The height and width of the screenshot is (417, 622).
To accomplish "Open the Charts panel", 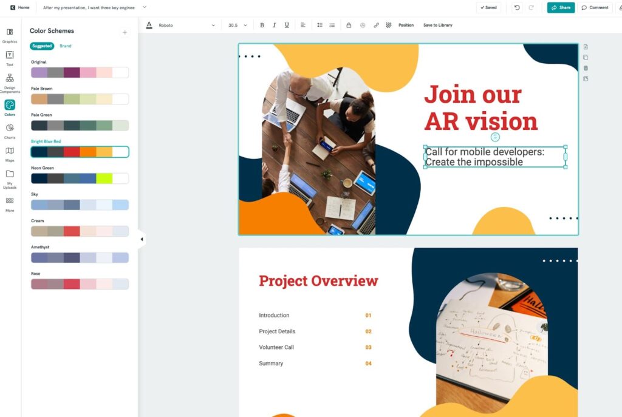I will point(10,131).
